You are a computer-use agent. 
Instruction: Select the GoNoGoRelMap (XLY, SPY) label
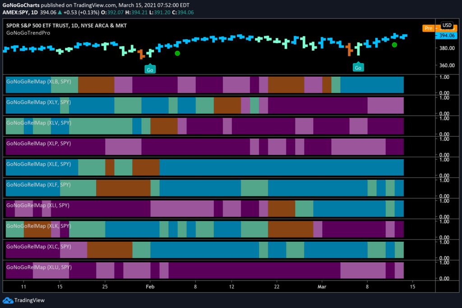tap(39, 102)
